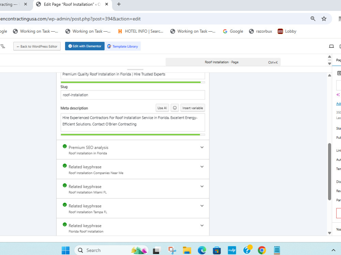This screenshot has height=255, width=341.
Task: Launch Microsoft Edge from the taskbar
Action: (x=202, y=250)
